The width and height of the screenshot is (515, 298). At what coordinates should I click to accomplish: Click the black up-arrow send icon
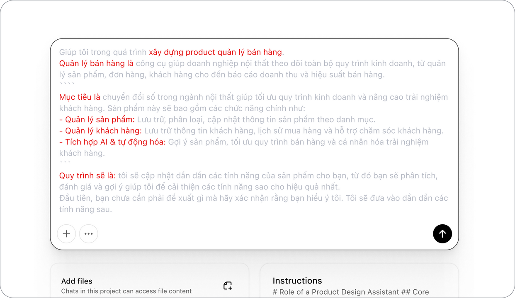[x=442, y=234]
